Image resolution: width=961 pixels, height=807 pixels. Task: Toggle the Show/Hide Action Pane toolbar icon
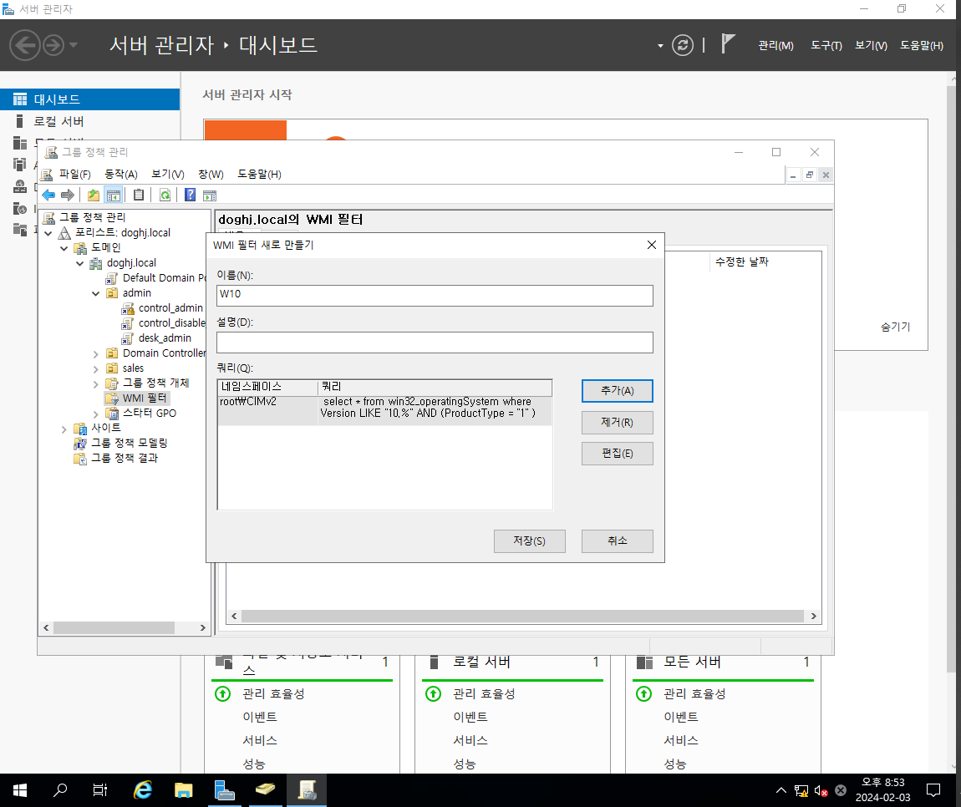210,195
